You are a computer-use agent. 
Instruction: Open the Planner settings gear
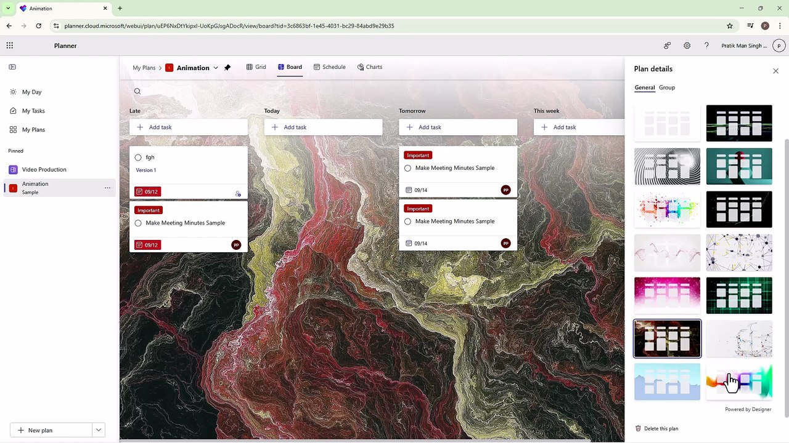pos(687,46)
